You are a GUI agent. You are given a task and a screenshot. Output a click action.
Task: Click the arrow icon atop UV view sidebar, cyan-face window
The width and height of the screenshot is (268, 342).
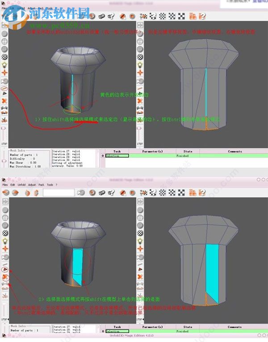click(x=140, y=201)
